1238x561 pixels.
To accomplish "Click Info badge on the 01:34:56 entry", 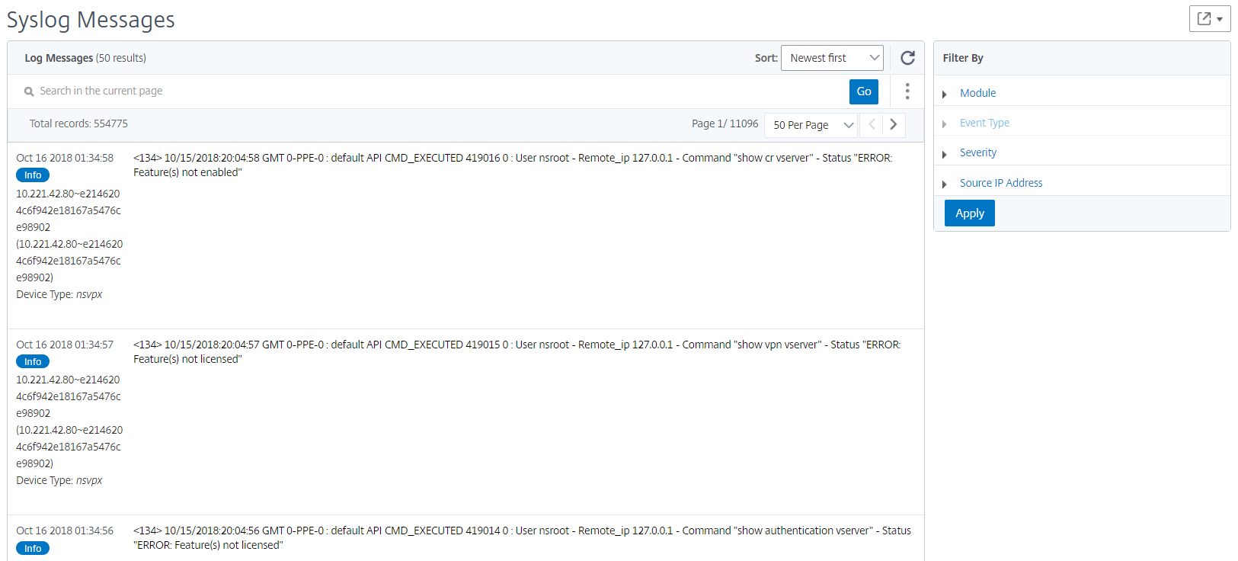I will point(33,548).
